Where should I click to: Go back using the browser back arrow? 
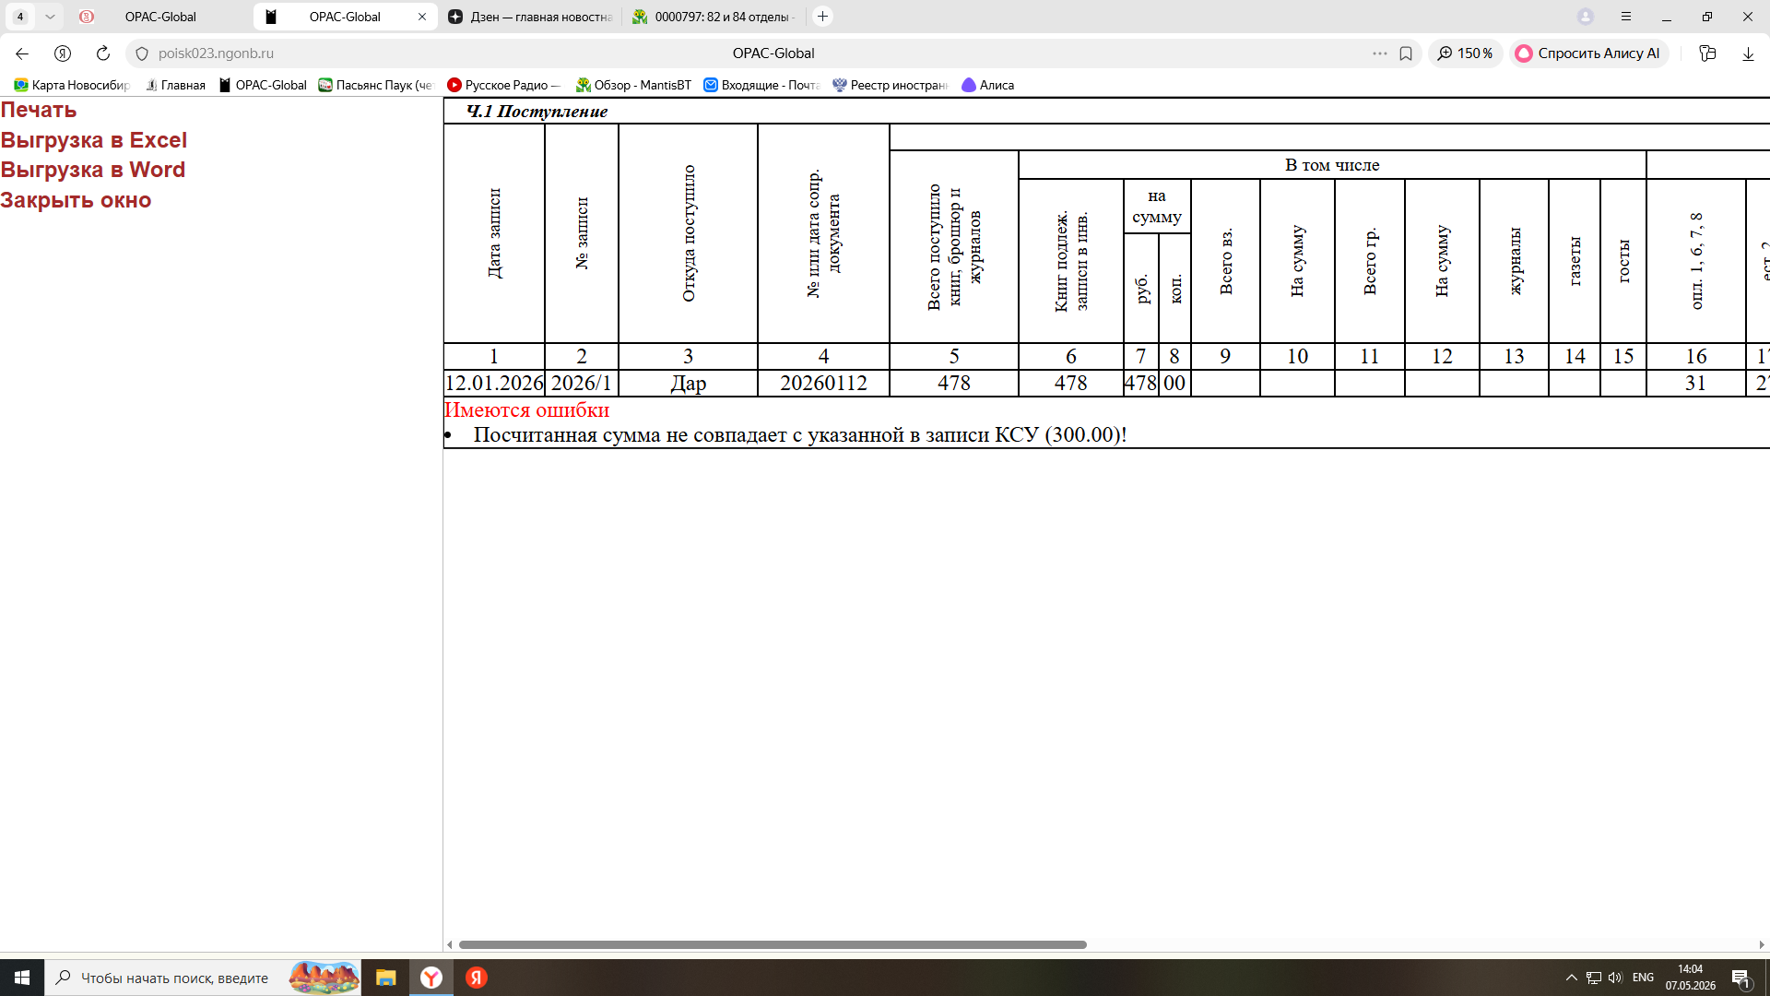pyautogui.click(x=22, y=53)
